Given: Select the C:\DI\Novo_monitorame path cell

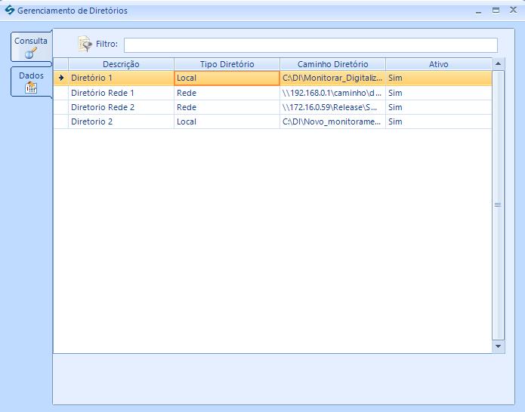Looking at the screenshot, I should coord(332,121).
